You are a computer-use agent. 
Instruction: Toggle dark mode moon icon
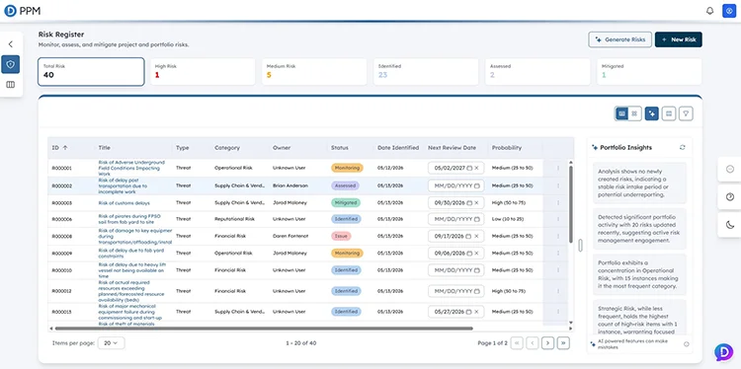[x=730, y=225]
